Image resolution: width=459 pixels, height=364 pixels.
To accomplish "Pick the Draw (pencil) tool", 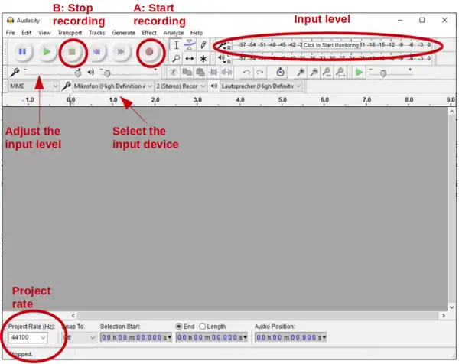I will coord(203,45).
